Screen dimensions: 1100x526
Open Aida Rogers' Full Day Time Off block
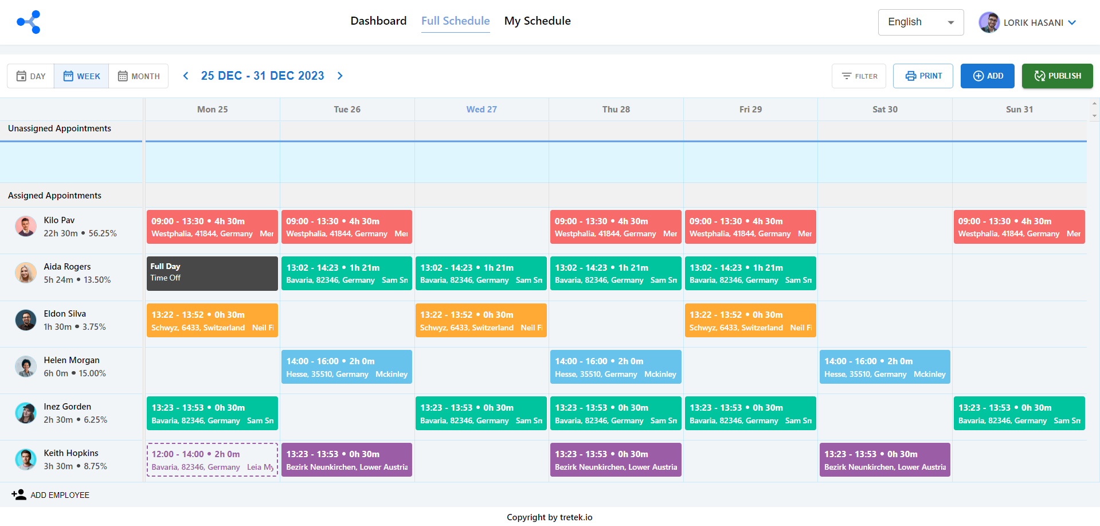coord(212,274)
